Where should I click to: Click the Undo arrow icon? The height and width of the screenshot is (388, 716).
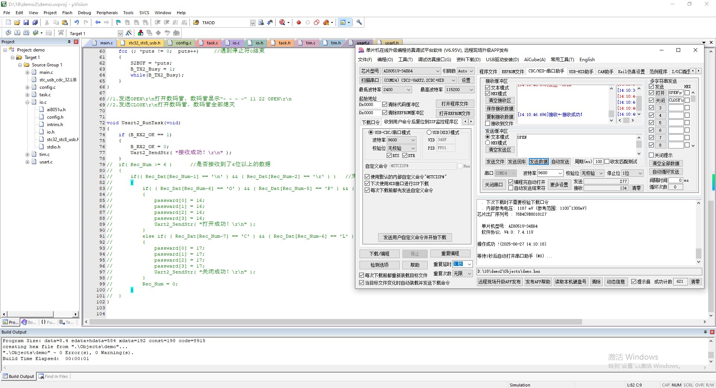point(76,23)
